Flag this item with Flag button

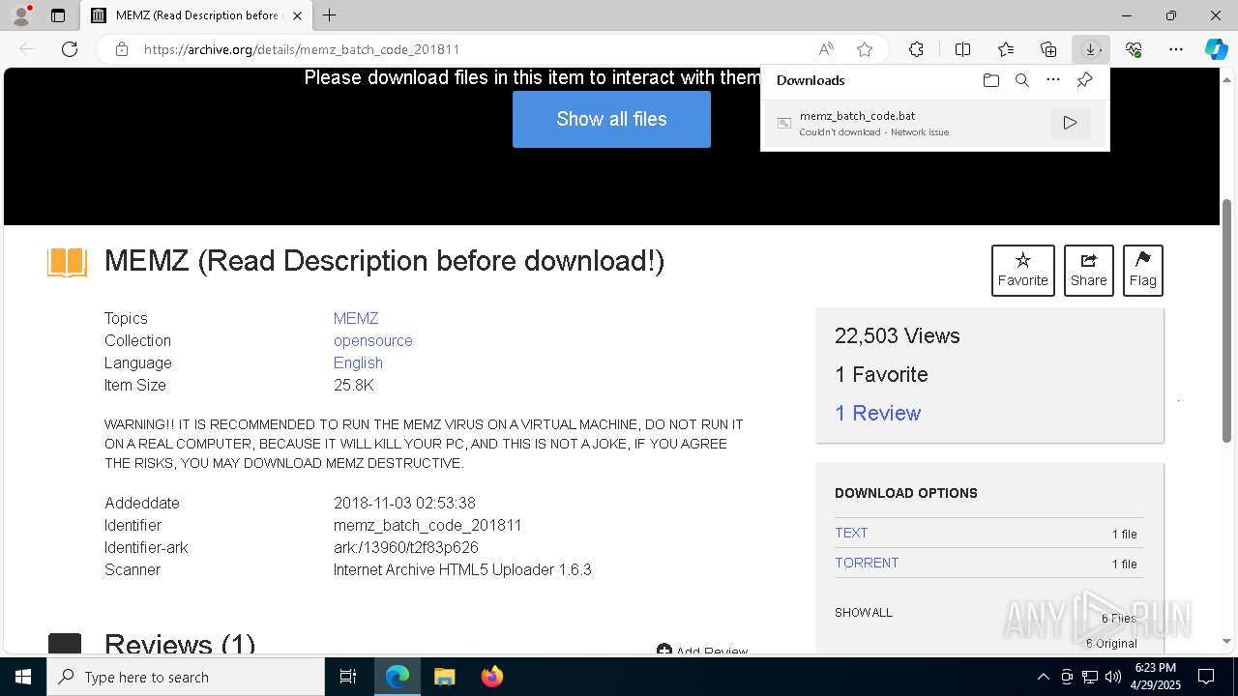(1143, 270)
